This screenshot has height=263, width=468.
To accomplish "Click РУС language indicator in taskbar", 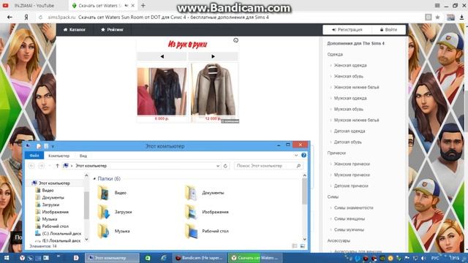I will pos(435,258).
